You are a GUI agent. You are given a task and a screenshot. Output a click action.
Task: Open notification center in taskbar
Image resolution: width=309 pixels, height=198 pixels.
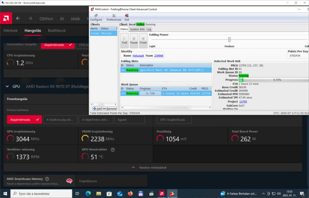[x=302, y=194]
